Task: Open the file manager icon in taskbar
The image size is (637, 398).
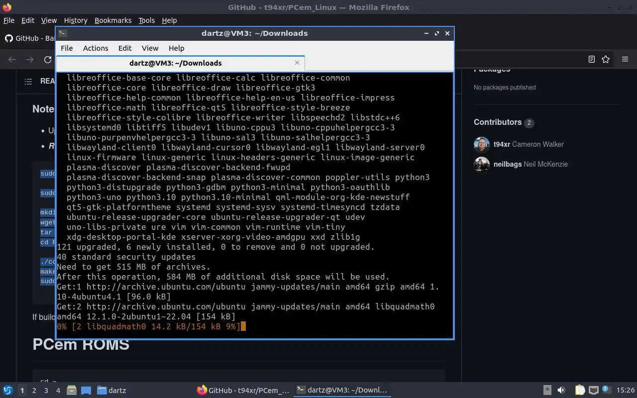Action: click(71, 390)
